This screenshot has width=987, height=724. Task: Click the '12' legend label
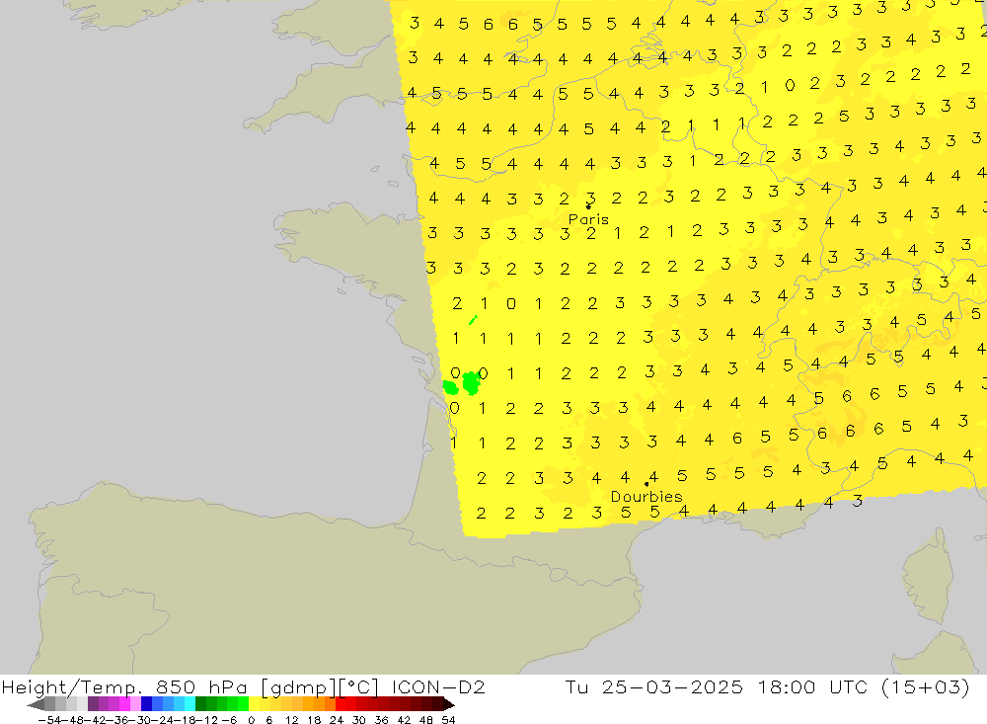pos(291,720)
